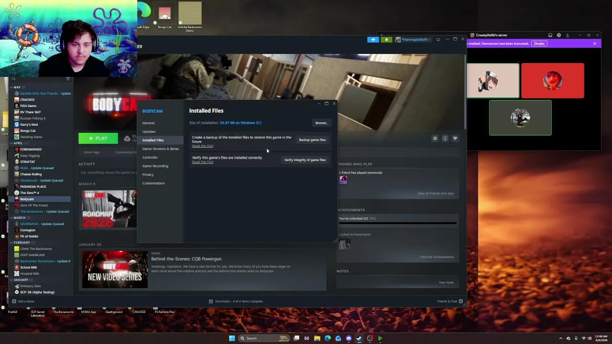
Task: Open the Pimpswagdaddy89 account dropdown
Action: 413,40
